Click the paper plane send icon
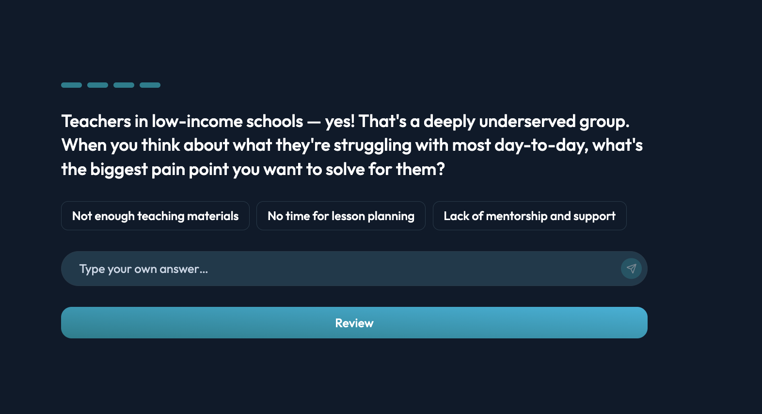 tap(631, 269)
